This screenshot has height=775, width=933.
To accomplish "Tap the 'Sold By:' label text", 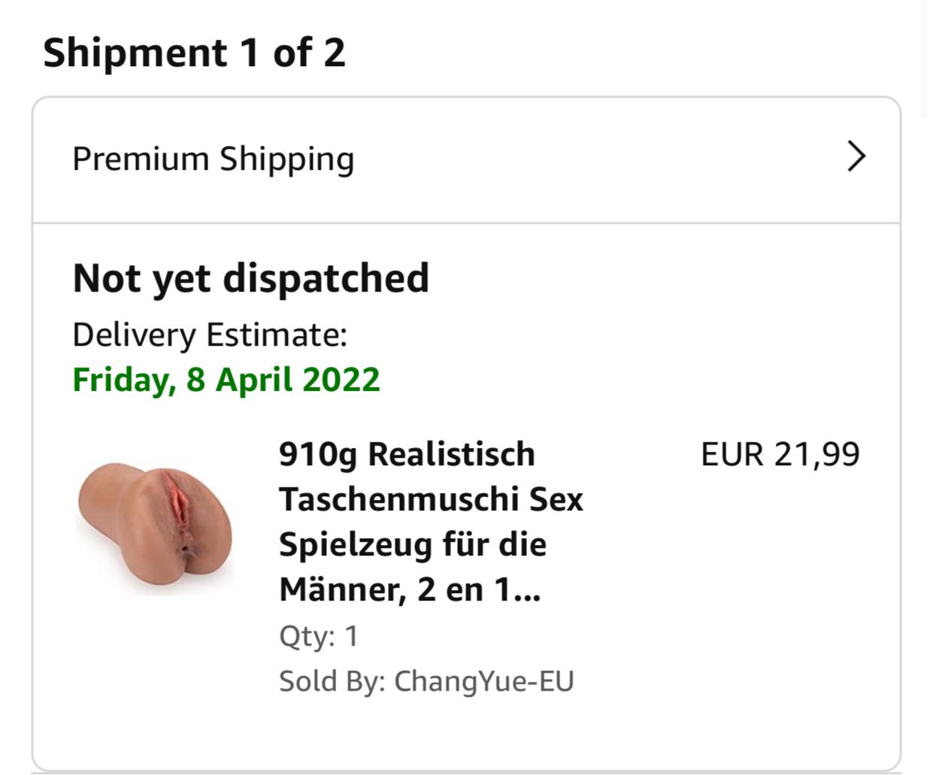I will coord(332,681).
